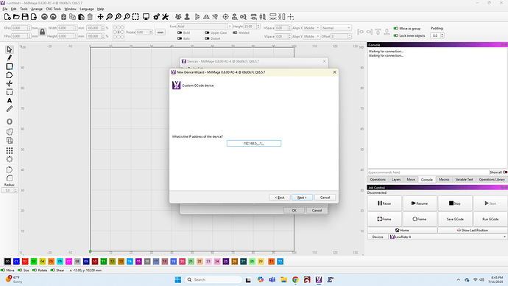
Task: Select the Measure ruler tool
Action: click(x=10, y=109)
